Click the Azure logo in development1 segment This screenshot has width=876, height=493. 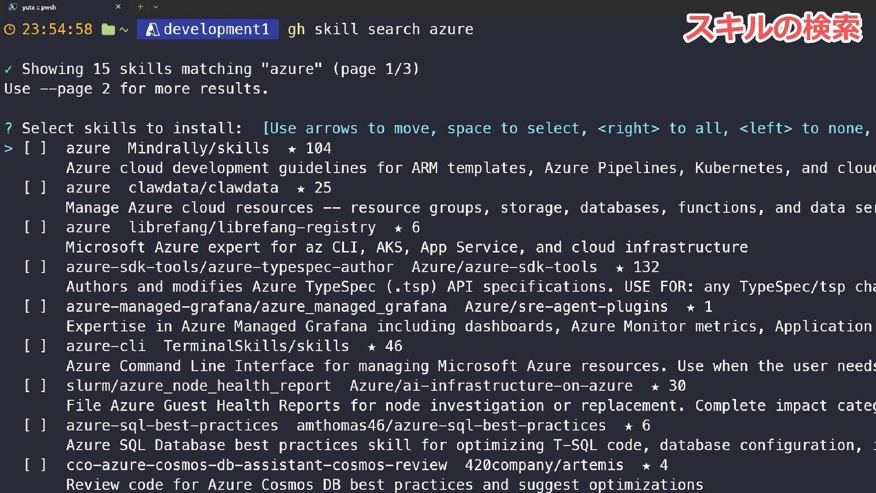coord(152,30)
